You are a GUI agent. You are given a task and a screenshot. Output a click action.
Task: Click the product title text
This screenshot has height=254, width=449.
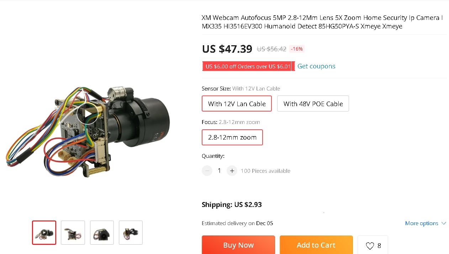coord(322,22)
